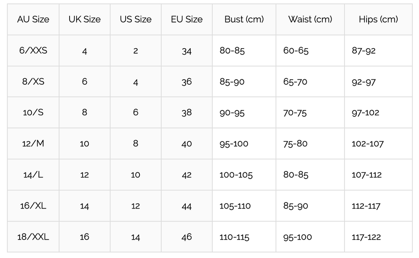Click the AU Size column header
This screenshot has width=419, height=258.
[x=33, y=19]
